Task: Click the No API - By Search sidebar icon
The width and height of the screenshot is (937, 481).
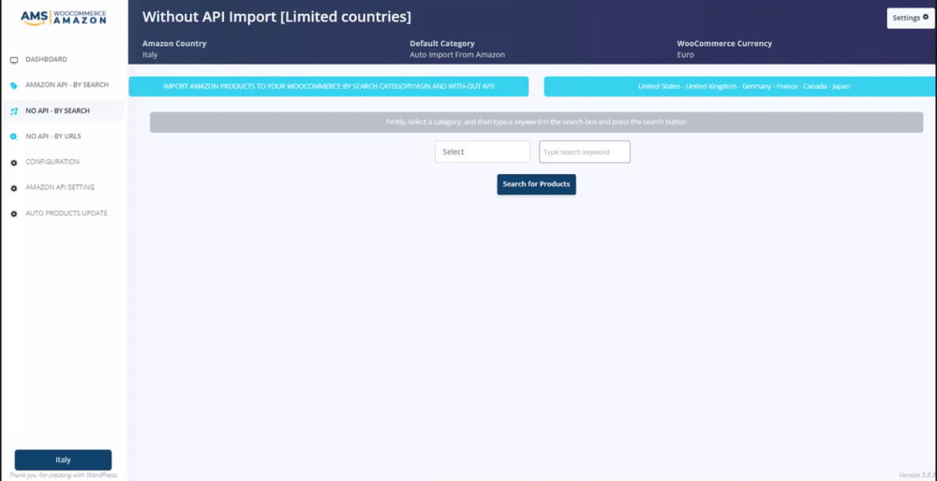Action: pyautogui.click(x=14, y=111)
